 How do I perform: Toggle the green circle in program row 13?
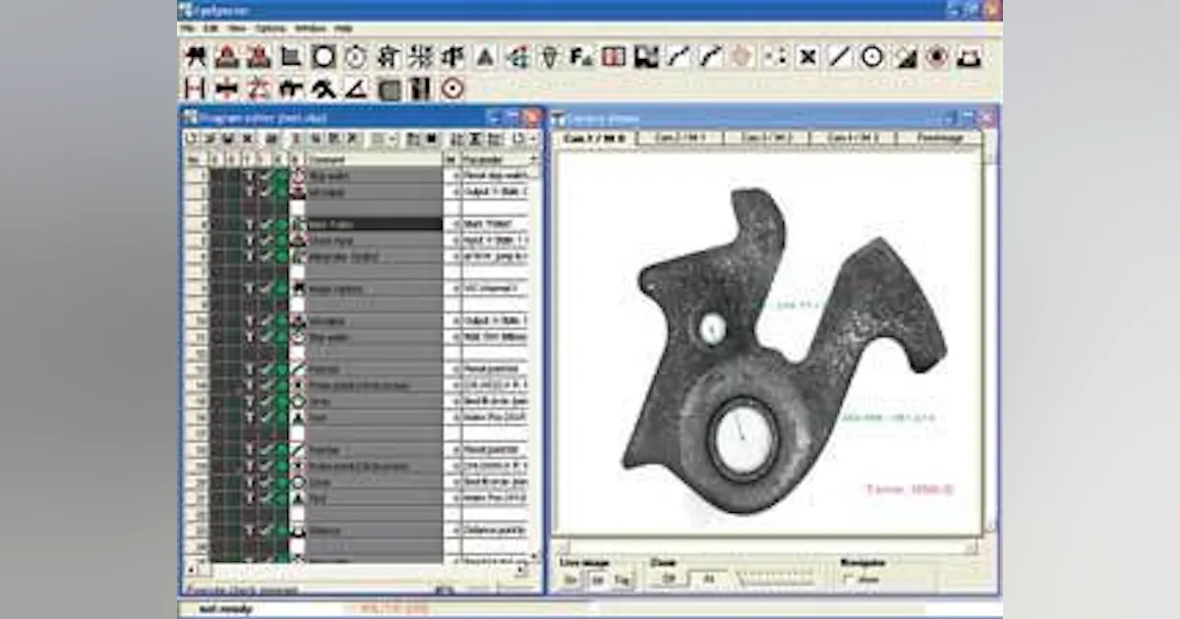[281, 369]
